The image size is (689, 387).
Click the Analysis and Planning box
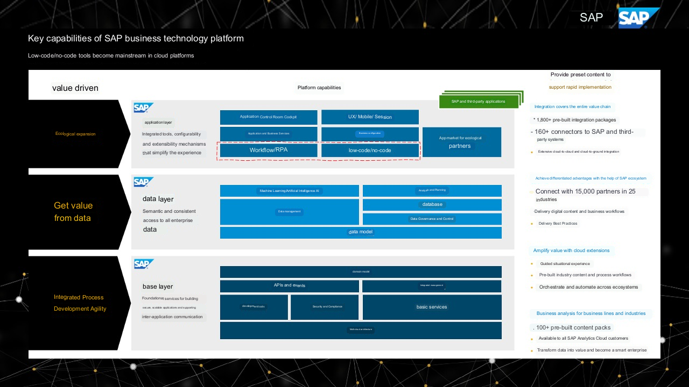(x=432, y=191)
